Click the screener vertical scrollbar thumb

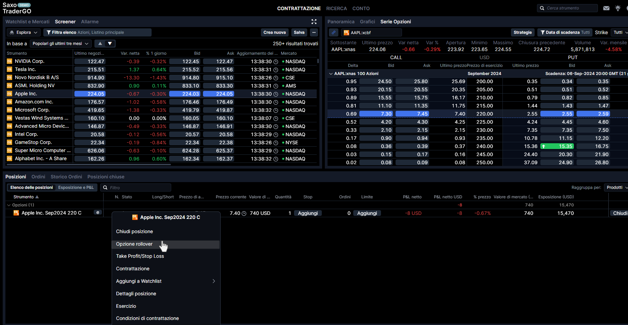click(318, 61)
